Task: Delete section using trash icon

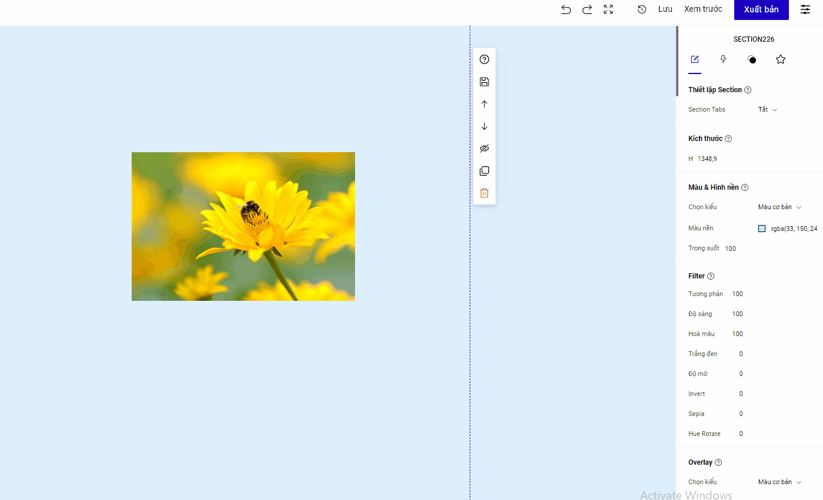Action: pyautogui.click(x=484, y=193)
